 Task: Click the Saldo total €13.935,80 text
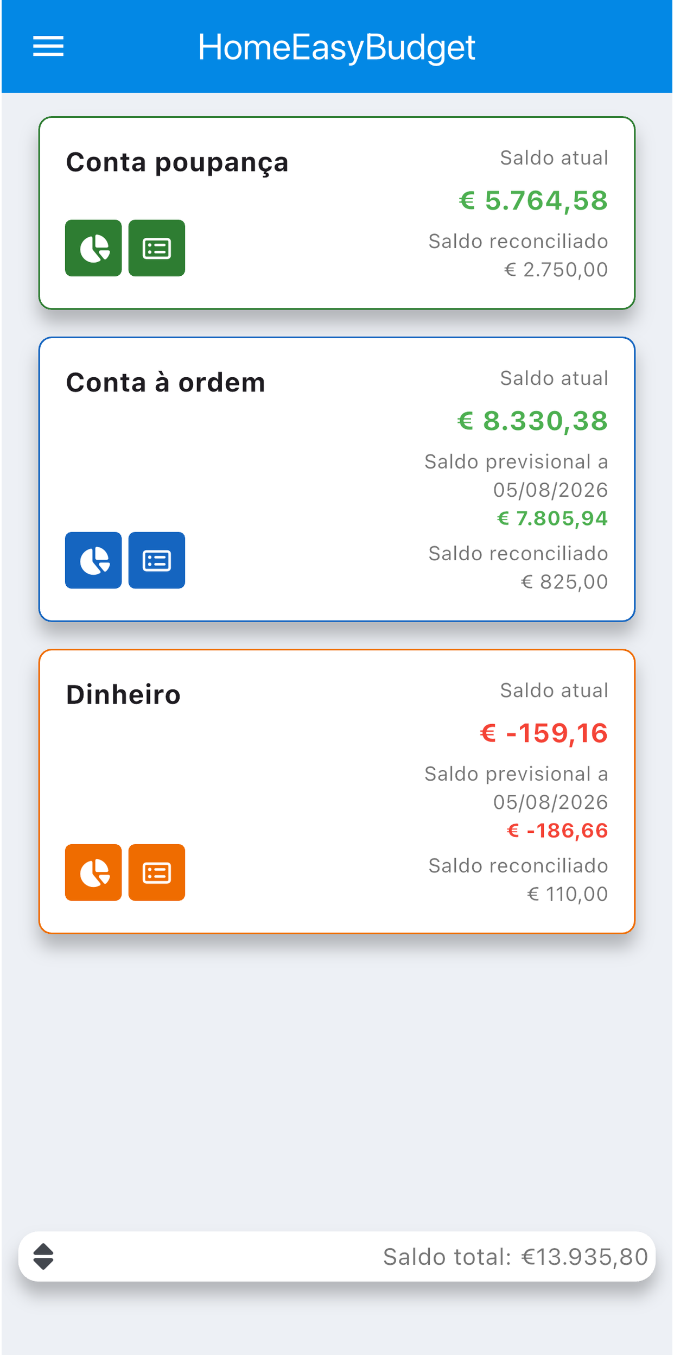click(516, 1257)
